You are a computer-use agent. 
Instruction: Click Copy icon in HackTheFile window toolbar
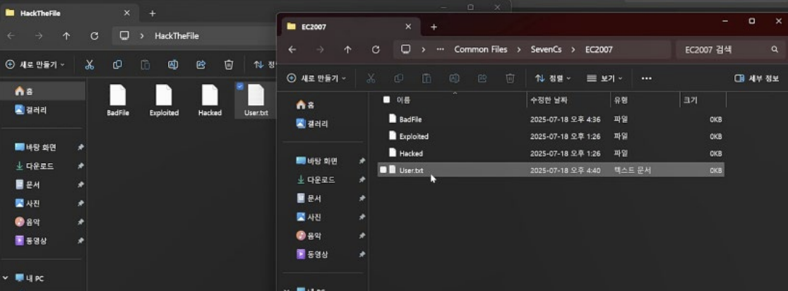point(118,65)
